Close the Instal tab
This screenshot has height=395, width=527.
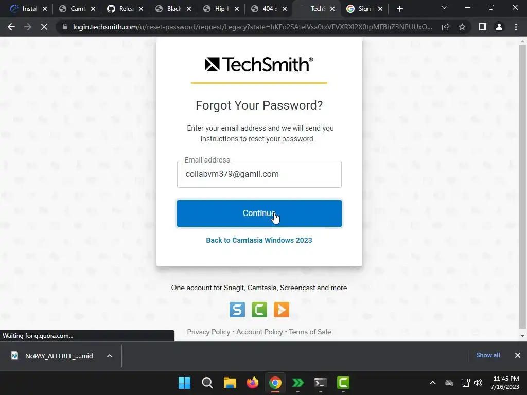pyautogui.click(x=45, y=9)
